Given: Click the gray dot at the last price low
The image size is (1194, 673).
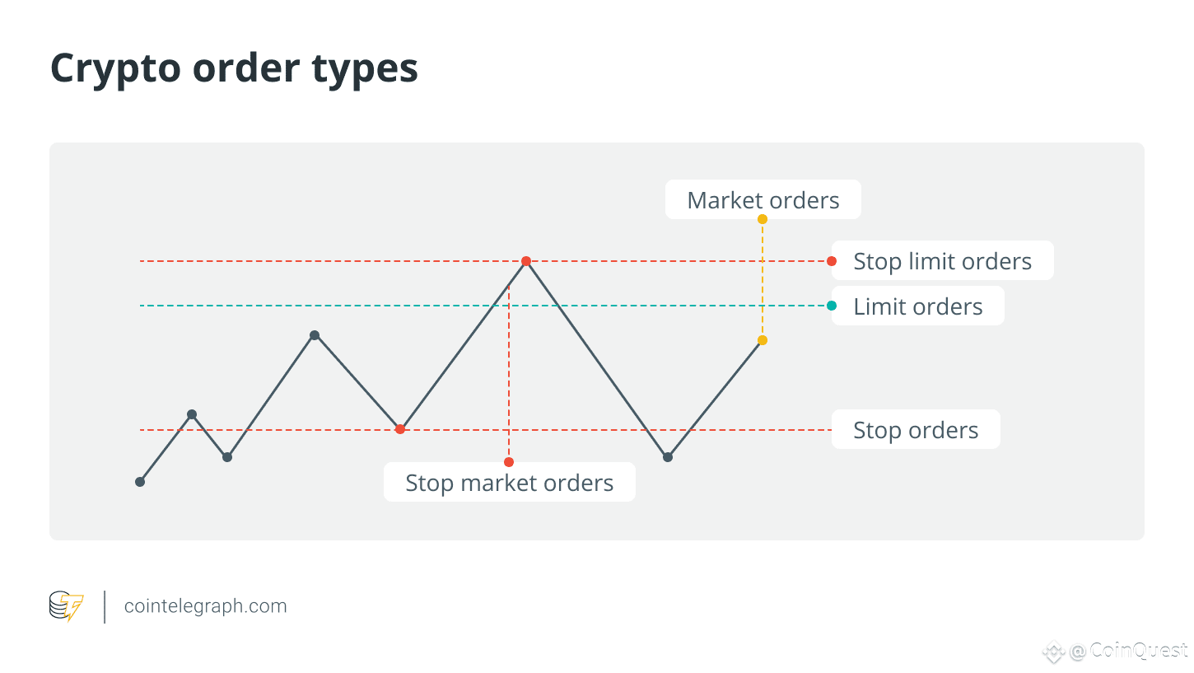Looking at the screenshot, I should point(668,457).
